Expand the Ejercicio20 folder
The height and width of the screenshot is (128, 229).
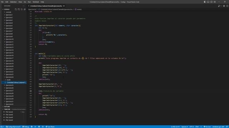[10, 66]
